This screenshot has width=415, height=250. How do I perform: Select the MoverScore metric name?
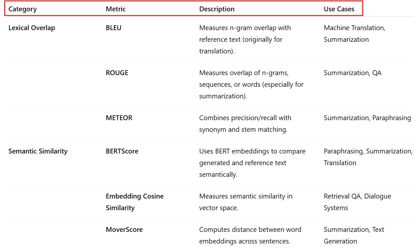tap(124, 230)
